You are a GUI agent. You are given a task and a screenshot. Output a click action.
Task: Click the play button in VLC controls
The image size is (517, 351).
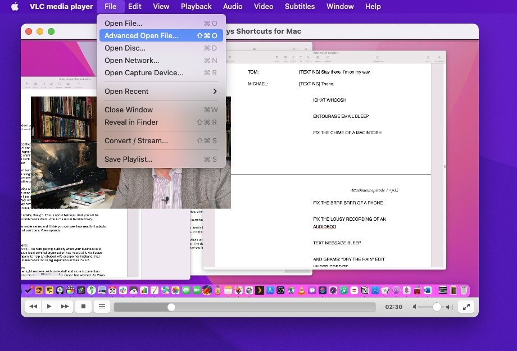click(x=49, y=307)
